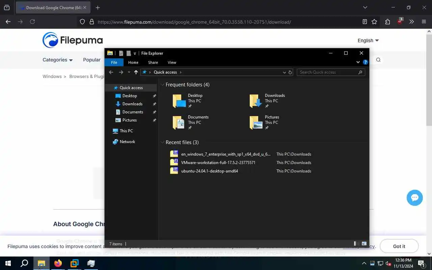Viewport: 432px width, 270px height.
Task: Open the File tab in Explorer
Action: 114,62
